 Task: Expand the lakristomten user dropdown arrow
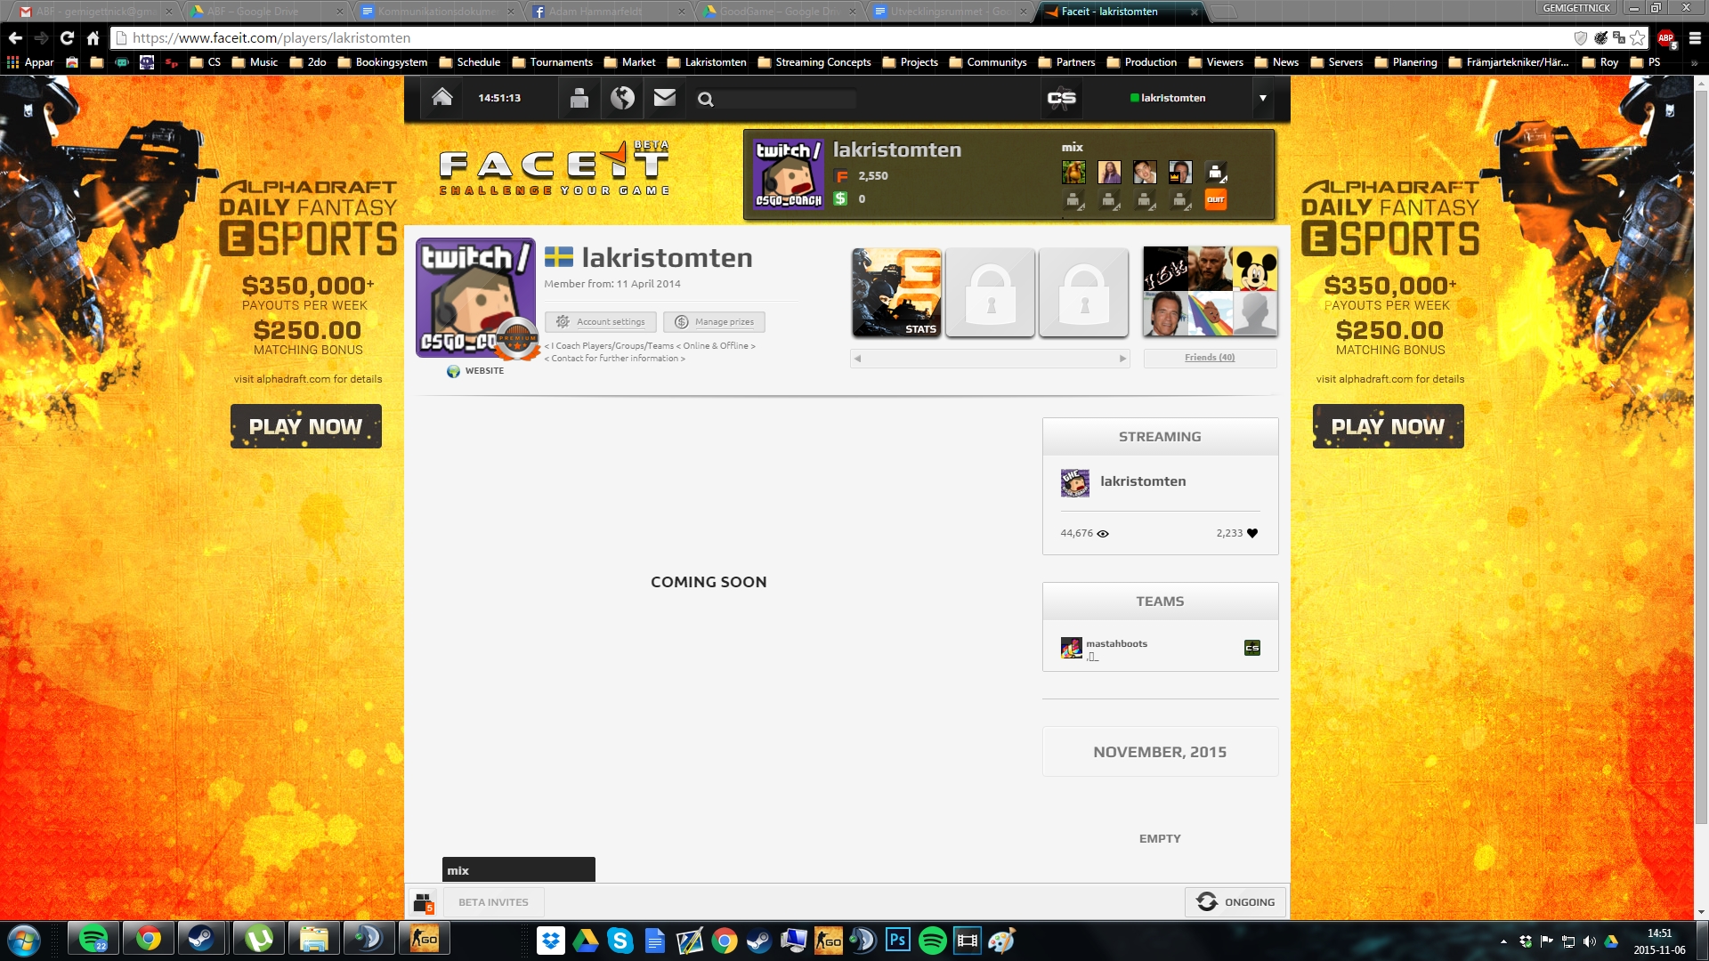(1262, 98)
